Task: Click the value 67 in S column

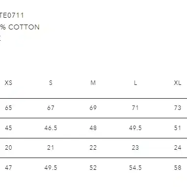Action: [x=51, y=108]
